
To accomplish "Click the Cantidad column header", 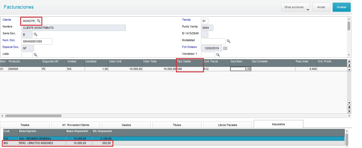I will pyautogui.click(x=96, y=63).
